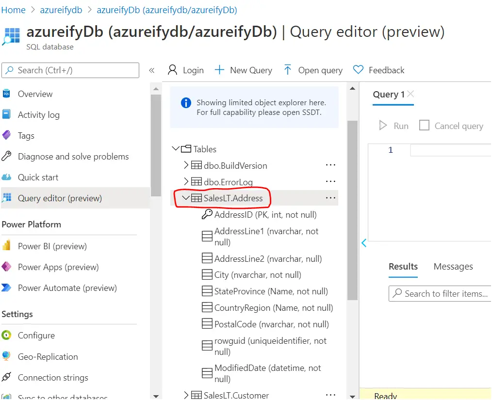Click the object explorer scrollbar up arrow
This screenshot has width=492, height=400.
pyautogui.click(x=352, y=88)
